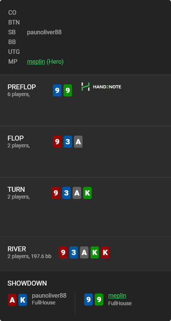
Task: Click the red A card in showdown
Action: [12, 300]
